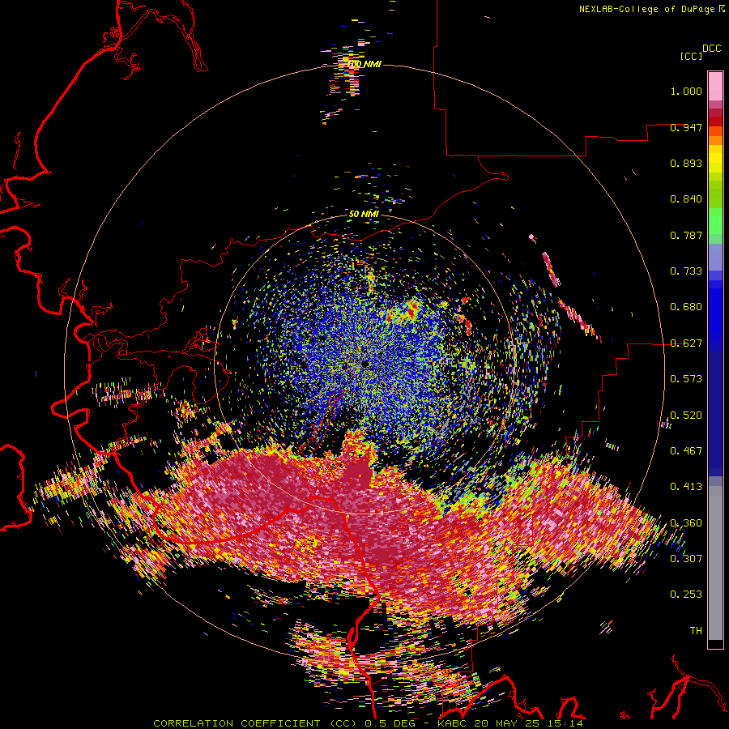Viewport: 729px width, 729px height.
Task: Pick the bright green segment of the color bar
Action: pyautogui.click(x=715, y=221)
